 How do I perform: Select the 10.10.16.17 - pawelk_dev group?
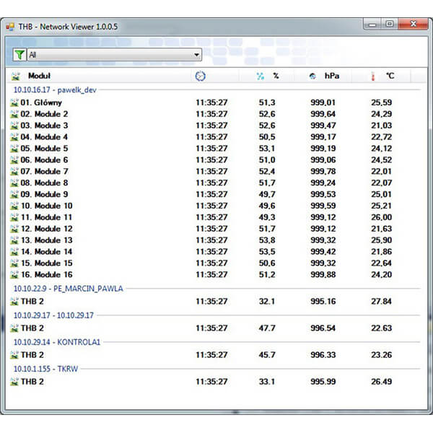click(x=55, y=90)
